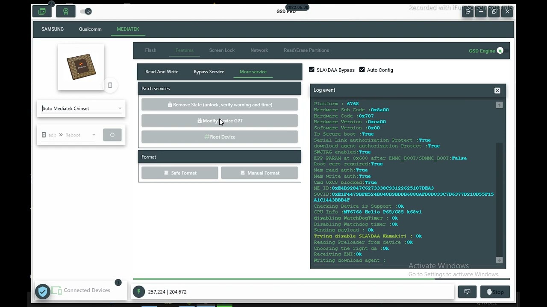This screenshot has height=307, width=547.
Task: Open Connected Devices panel label
Action: point(87,290)
